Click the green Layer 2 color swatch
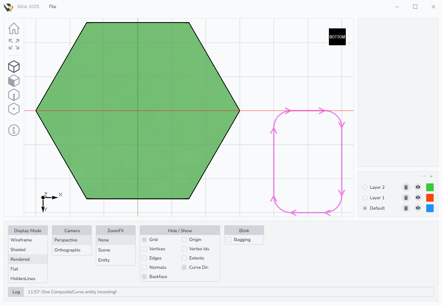Image resolution: width=442 pixels, height=305 pixels. 430,187
